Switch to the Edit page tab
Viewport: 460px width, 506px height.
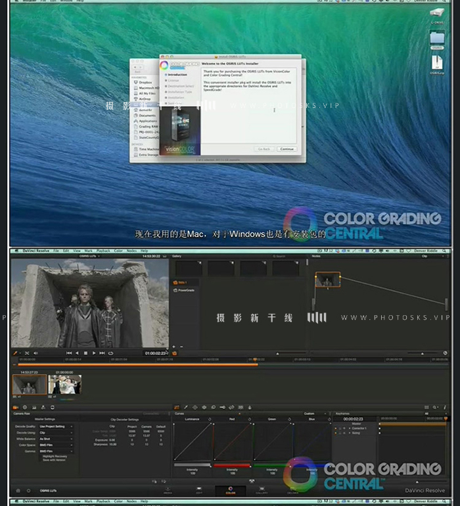[199, 490]
